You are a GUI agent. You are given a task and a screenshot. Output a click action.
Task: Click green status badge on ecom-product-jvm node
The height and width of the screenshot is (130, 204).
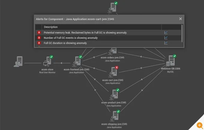118,90
